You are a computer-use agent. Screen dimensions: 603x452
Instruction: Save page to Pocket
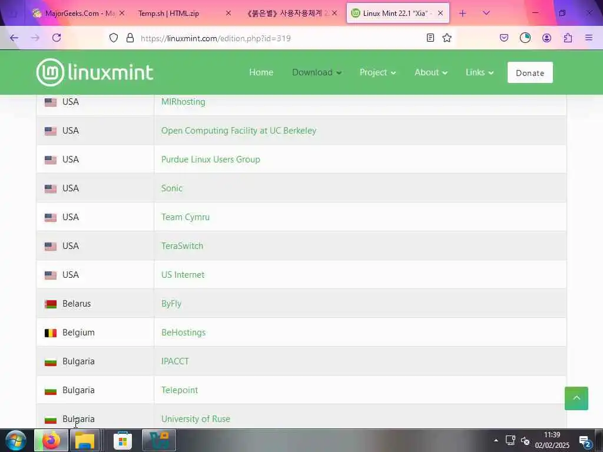[x=504, y=38]
